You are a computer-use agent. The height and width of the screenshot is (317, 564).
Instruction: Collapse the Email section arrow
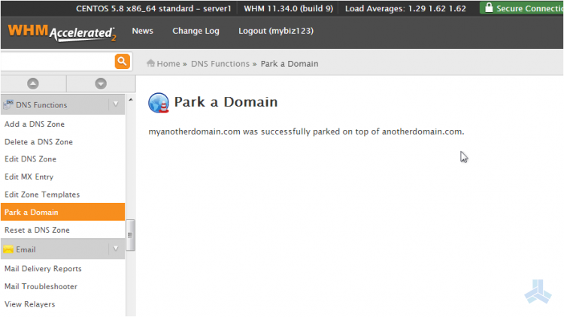coord(116,249)
